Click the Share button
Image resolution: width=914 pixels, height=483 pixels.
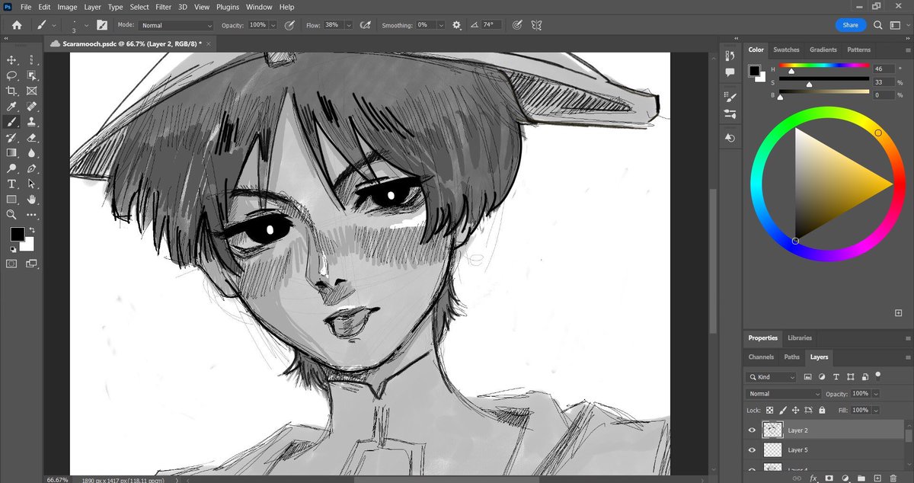pyautogui.click(x=851, y=25)
